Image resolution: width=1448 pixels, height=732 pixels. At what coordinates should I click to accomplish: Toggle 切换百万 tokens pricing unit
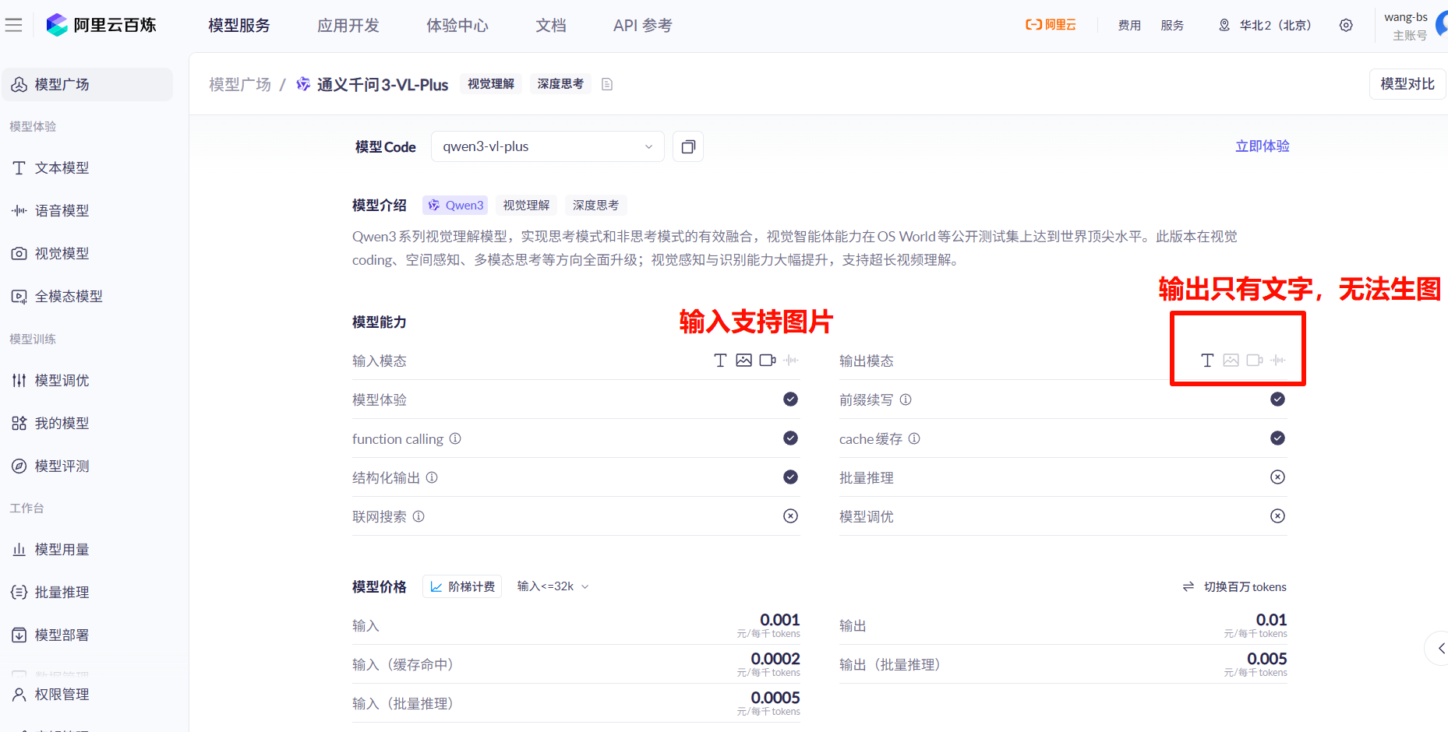(x=1234, y=587)
